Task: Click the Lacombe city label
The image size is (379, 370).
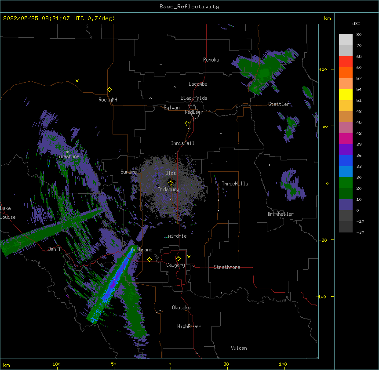Action: (198, 84)
